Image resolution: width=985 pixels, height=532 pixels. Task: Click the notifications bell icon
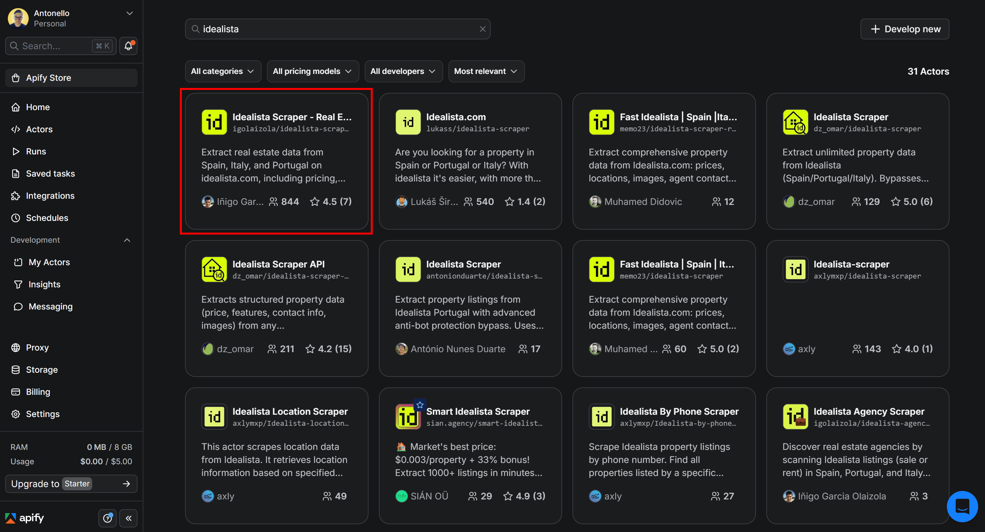(128, 46)
